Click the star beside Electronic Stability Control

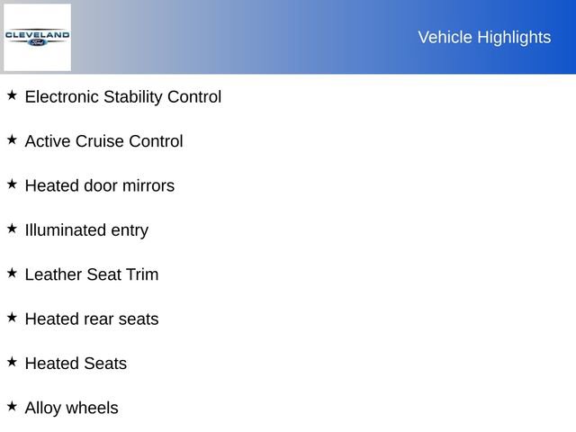click(x=12, y=94)
